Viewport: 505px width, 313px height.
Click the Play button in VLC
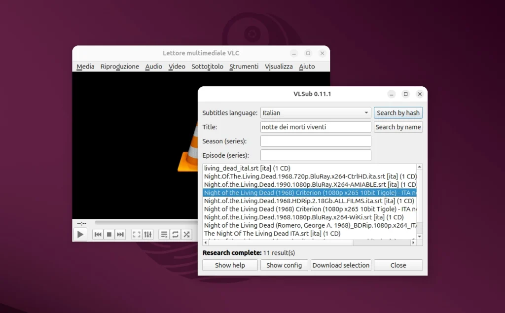point(80,234)
